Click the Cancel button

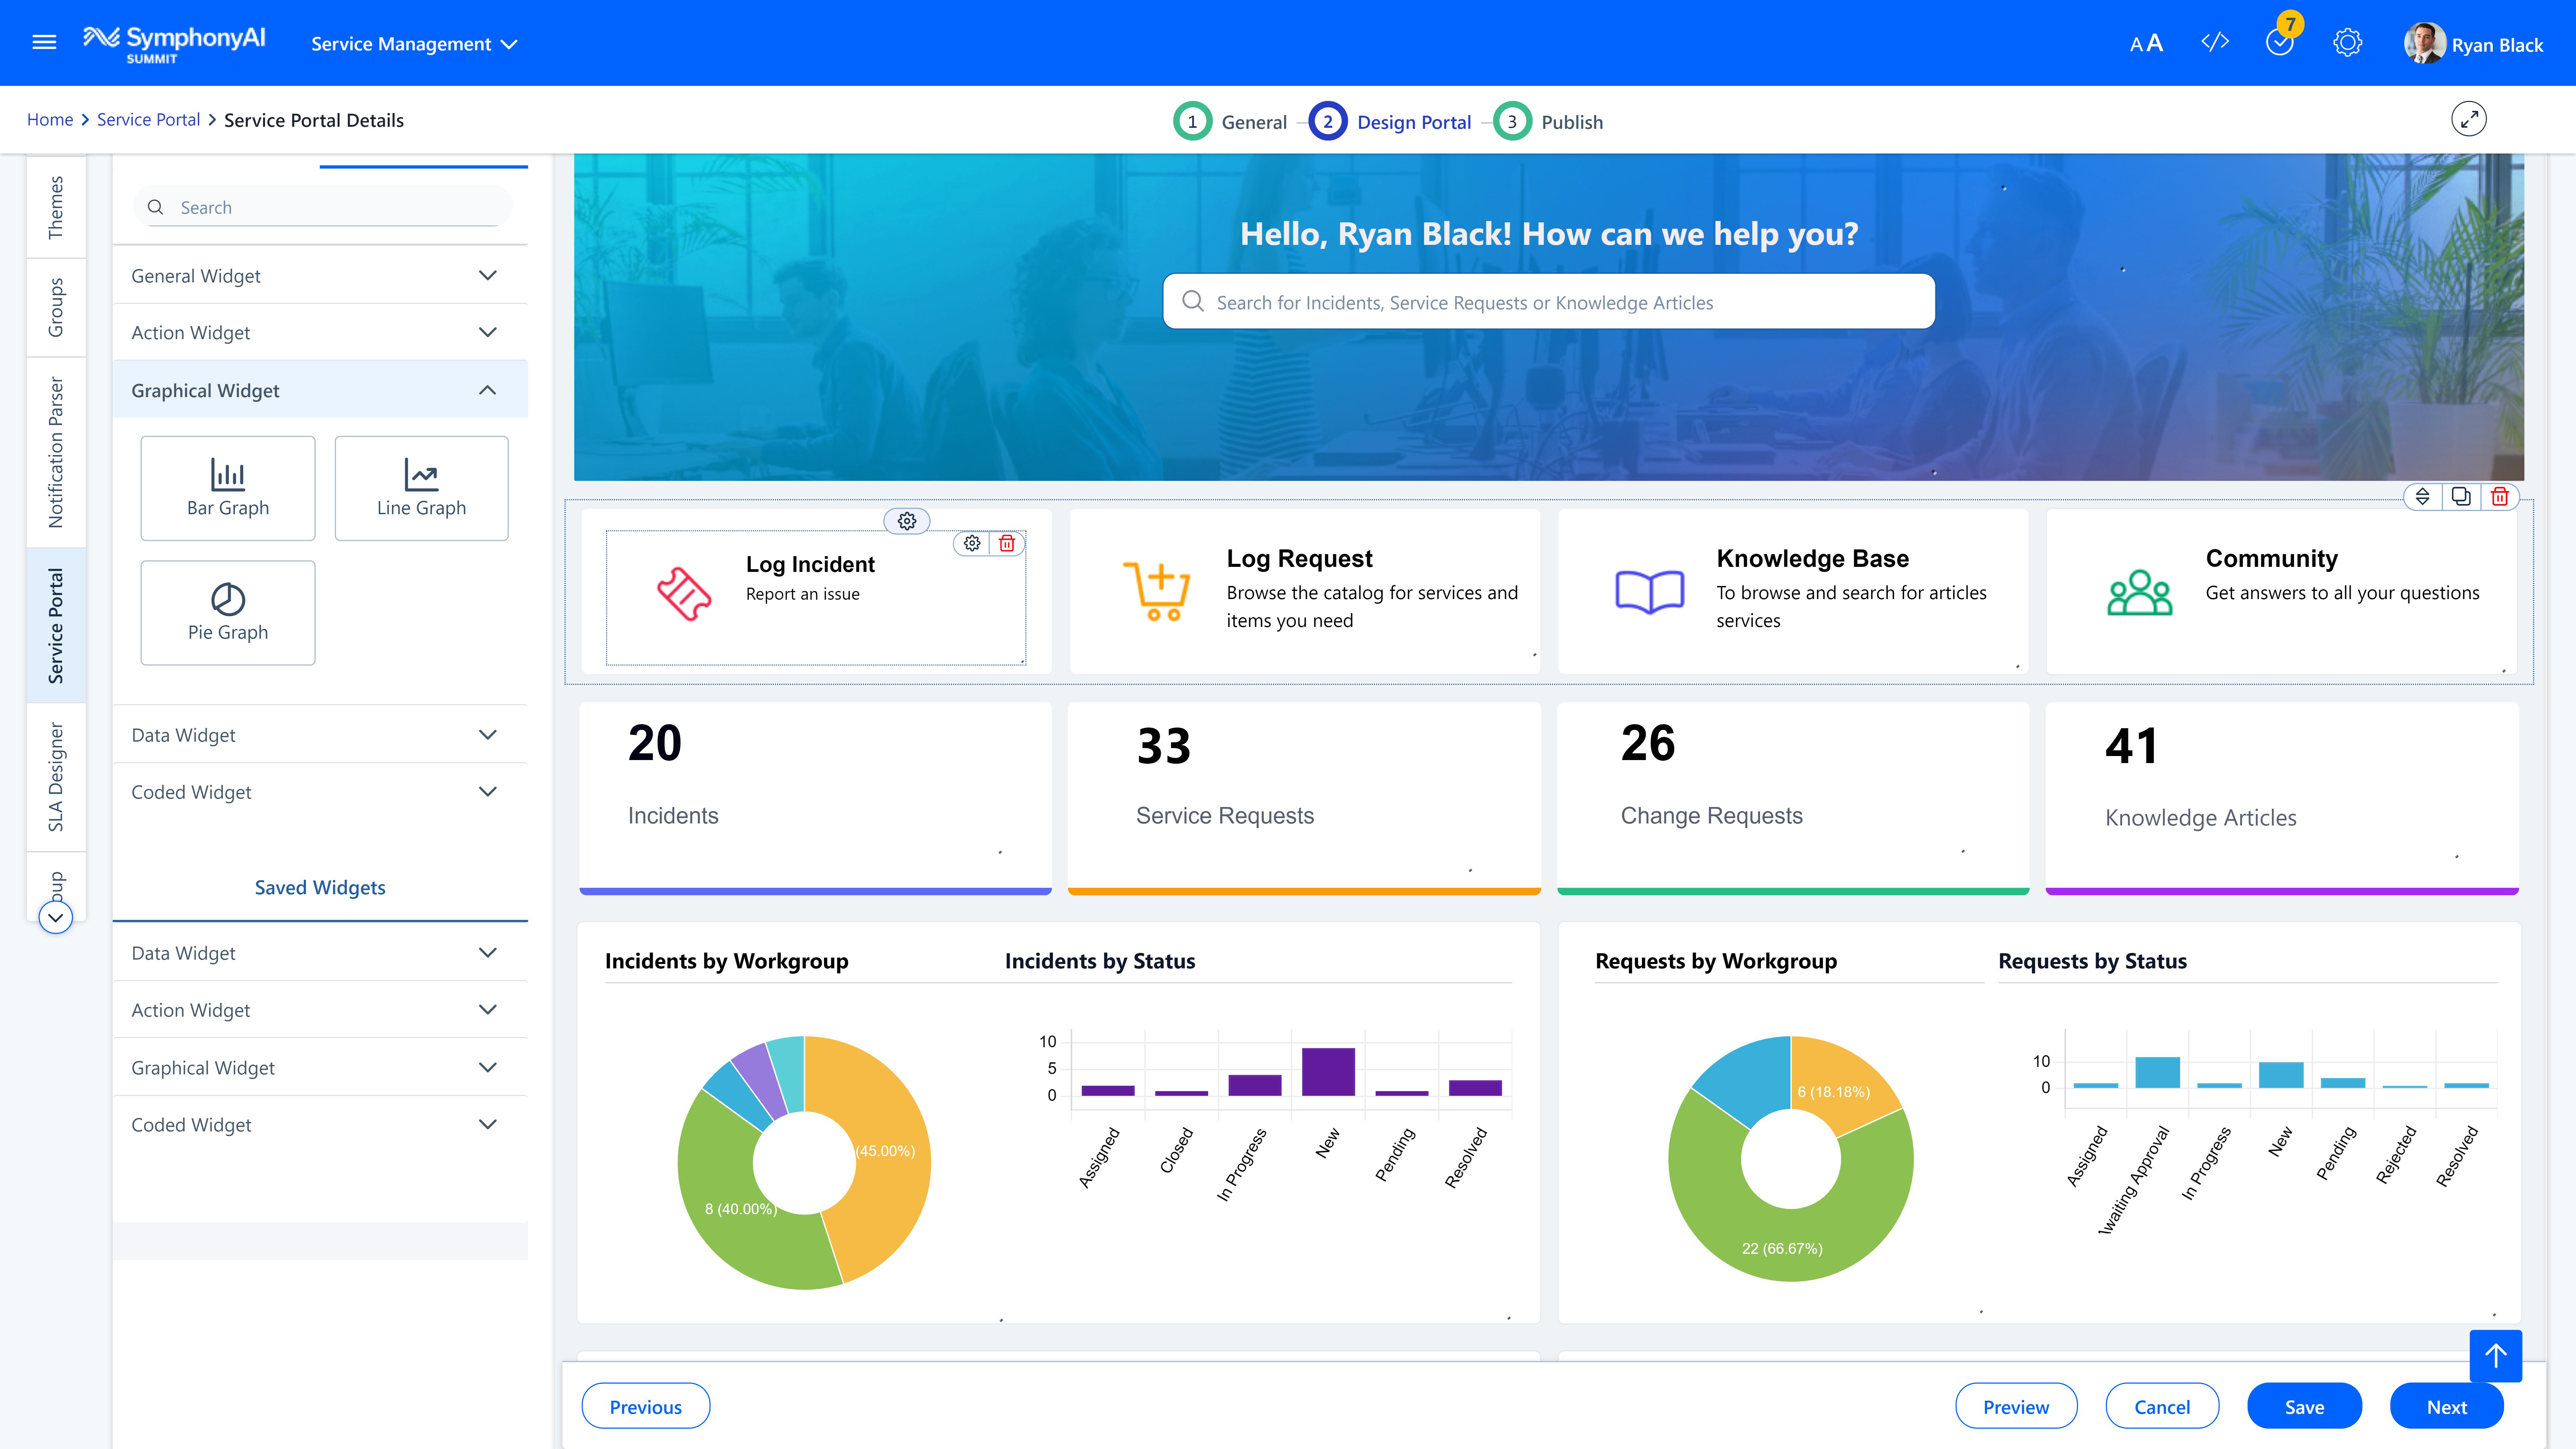pos(2162,1406)
